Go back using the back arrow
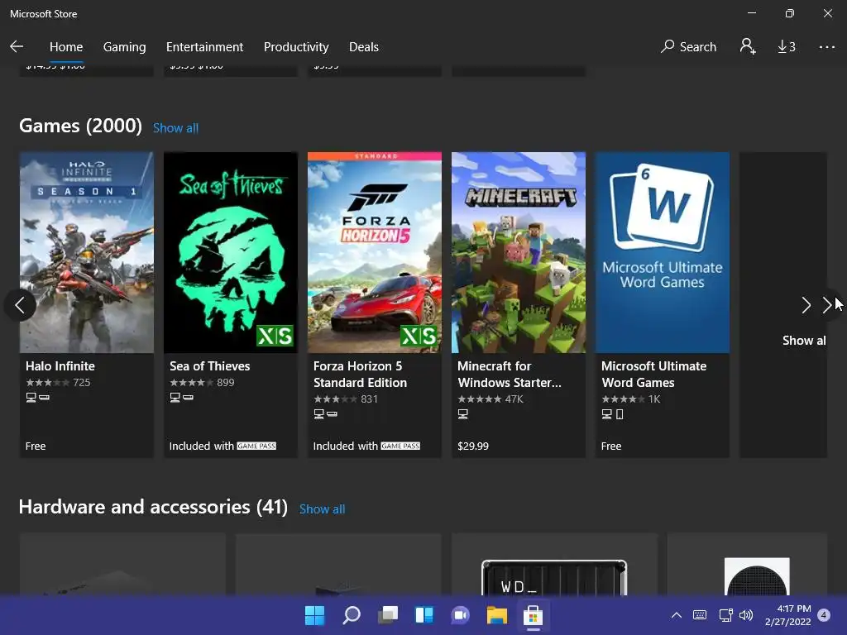This screenshot has height=635, width=847. coord(17,47)
